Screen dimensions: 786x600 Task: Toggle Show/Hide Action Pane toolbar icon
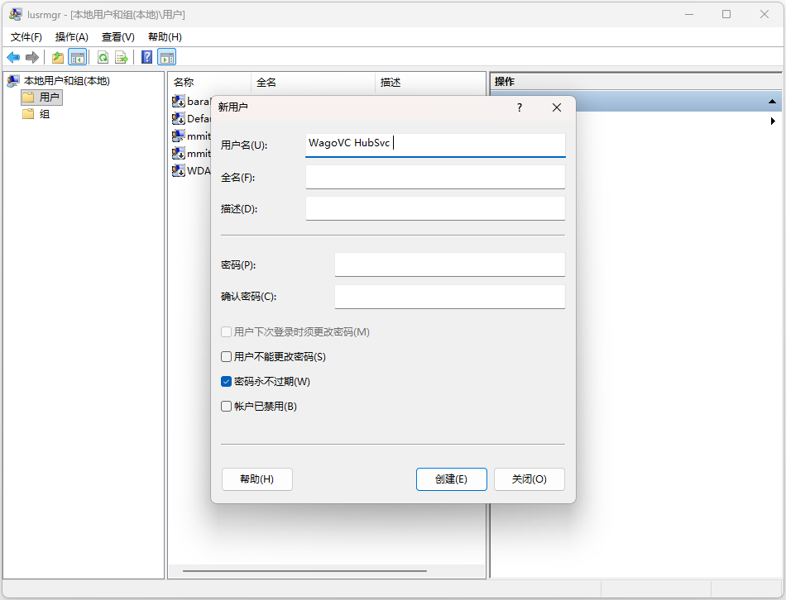point(167,57)
